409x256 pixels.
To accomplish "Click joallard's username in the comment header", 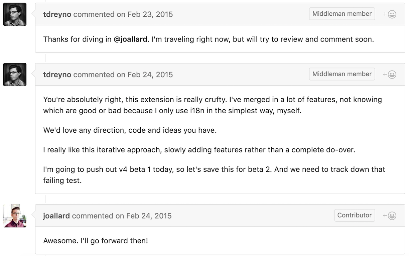I will (56, 216).
